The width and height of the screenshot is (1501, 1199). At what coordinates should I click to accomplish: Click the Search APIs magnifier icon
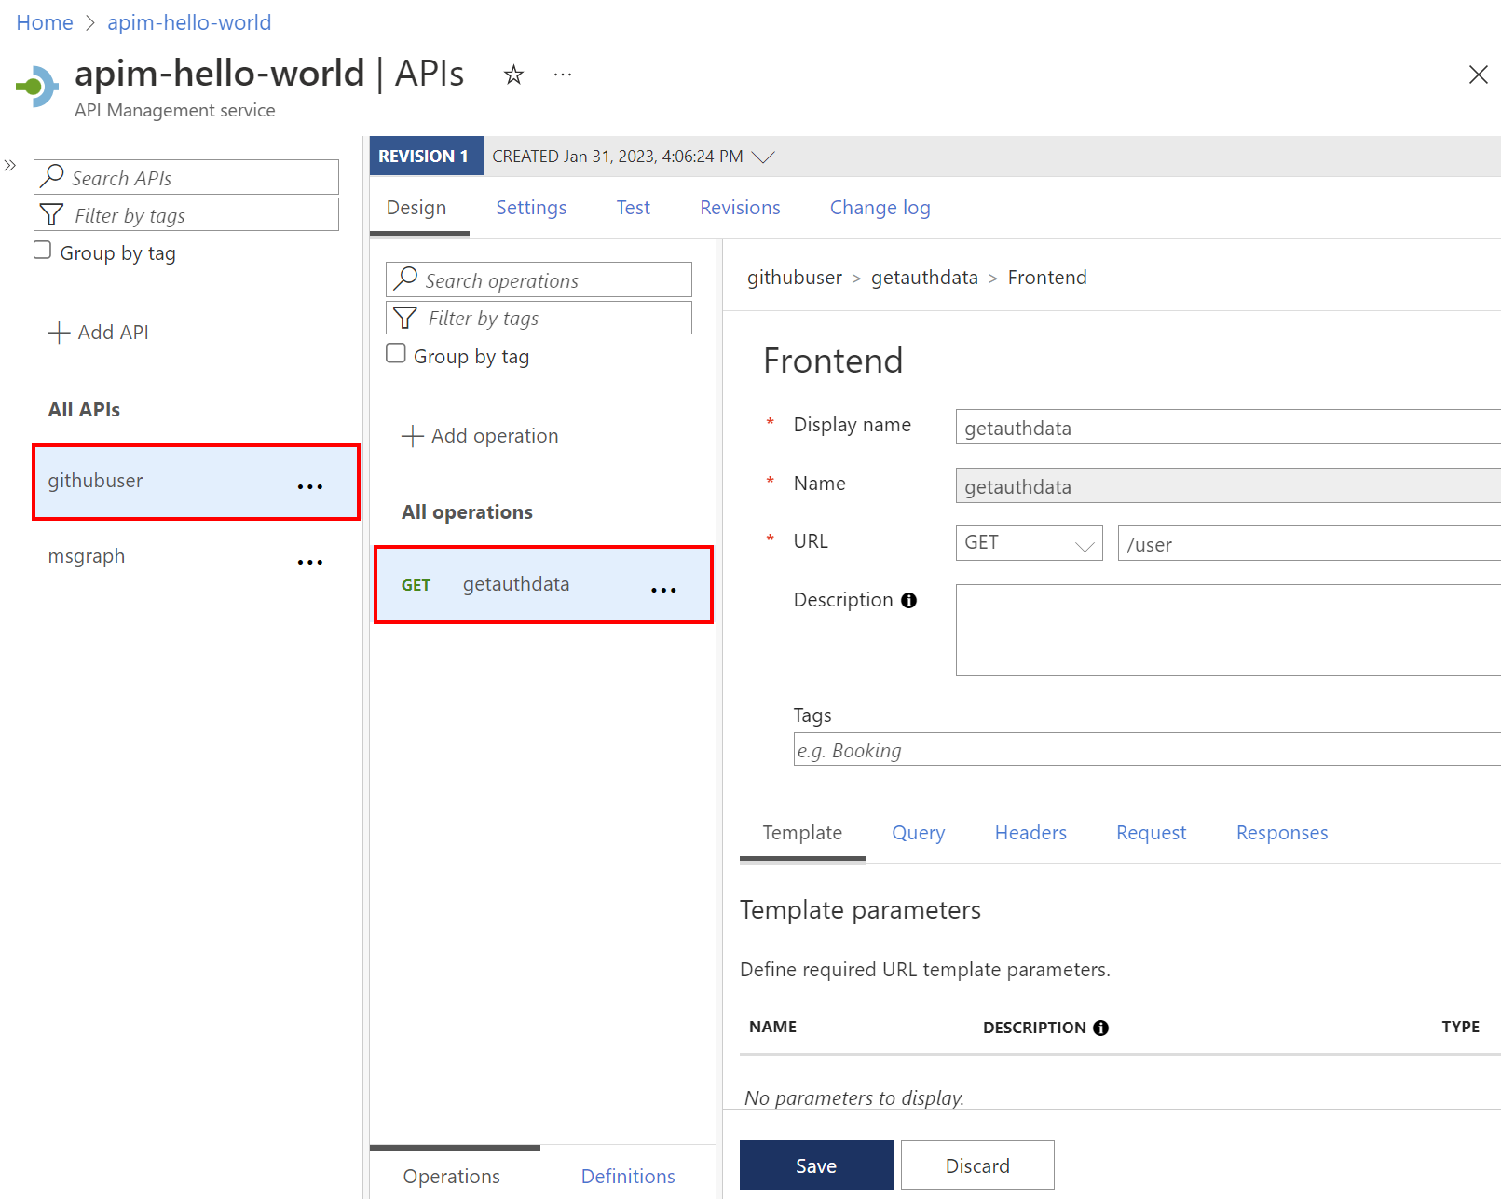[x=53, y=176]
